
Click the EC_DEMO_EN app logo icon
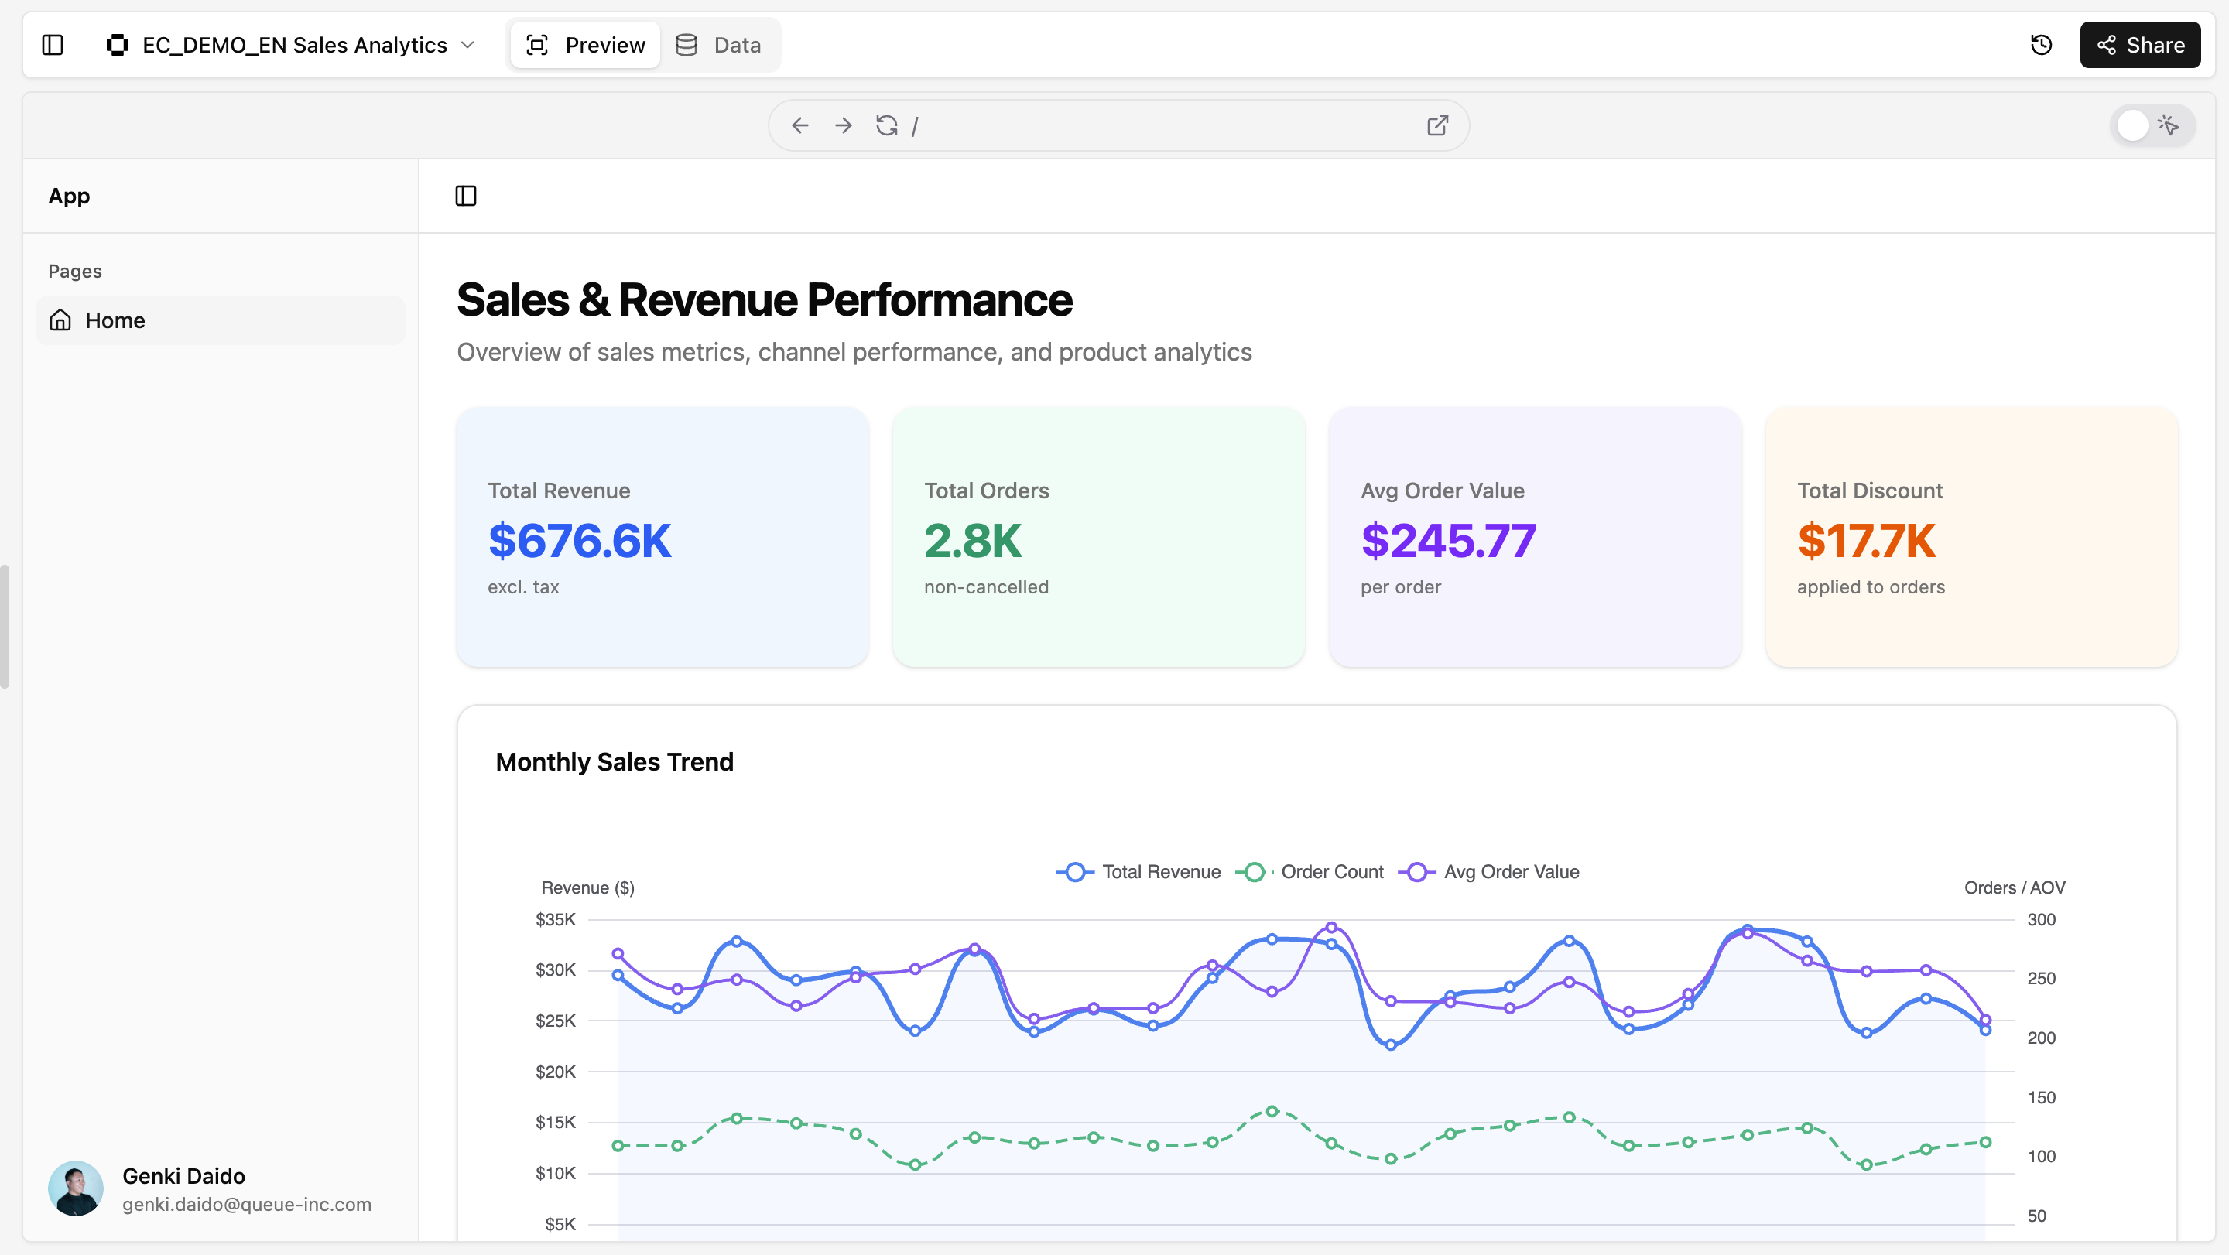118,45
